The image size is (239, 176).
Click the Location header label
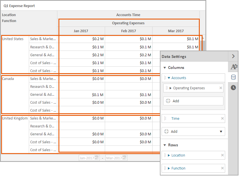[9, 15]
